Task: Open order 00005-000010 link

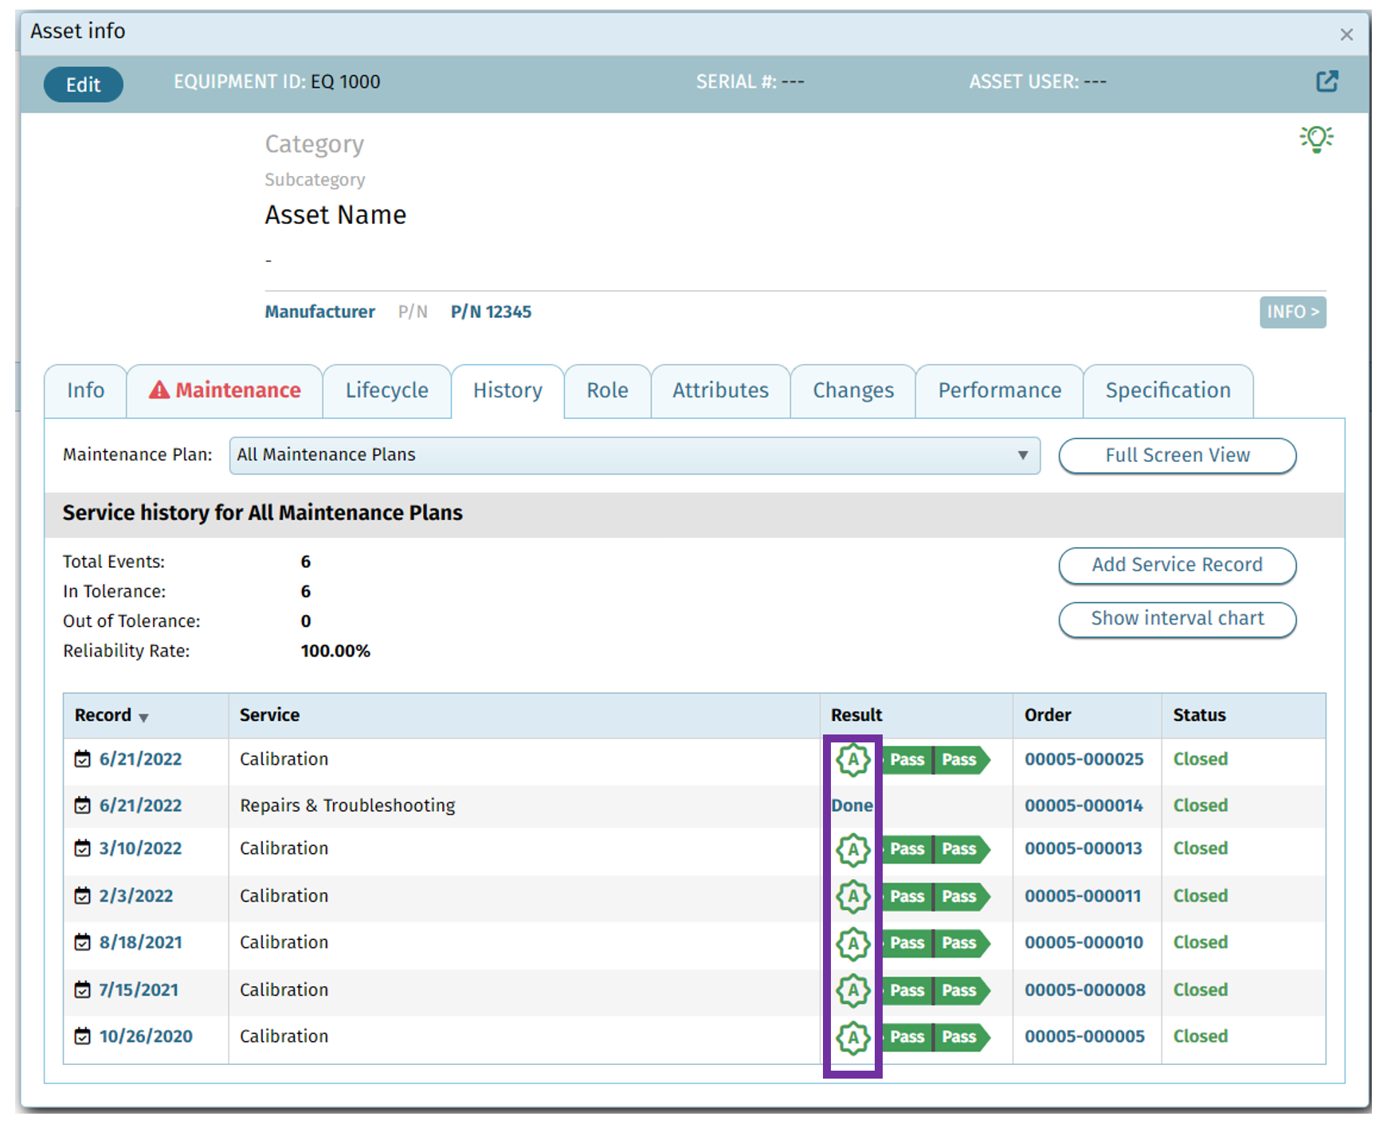Action: [x=1083, y=942]
